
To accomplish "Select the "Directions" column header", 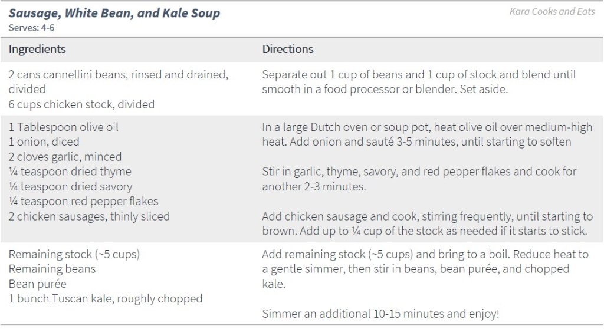I will coord(288,49).
